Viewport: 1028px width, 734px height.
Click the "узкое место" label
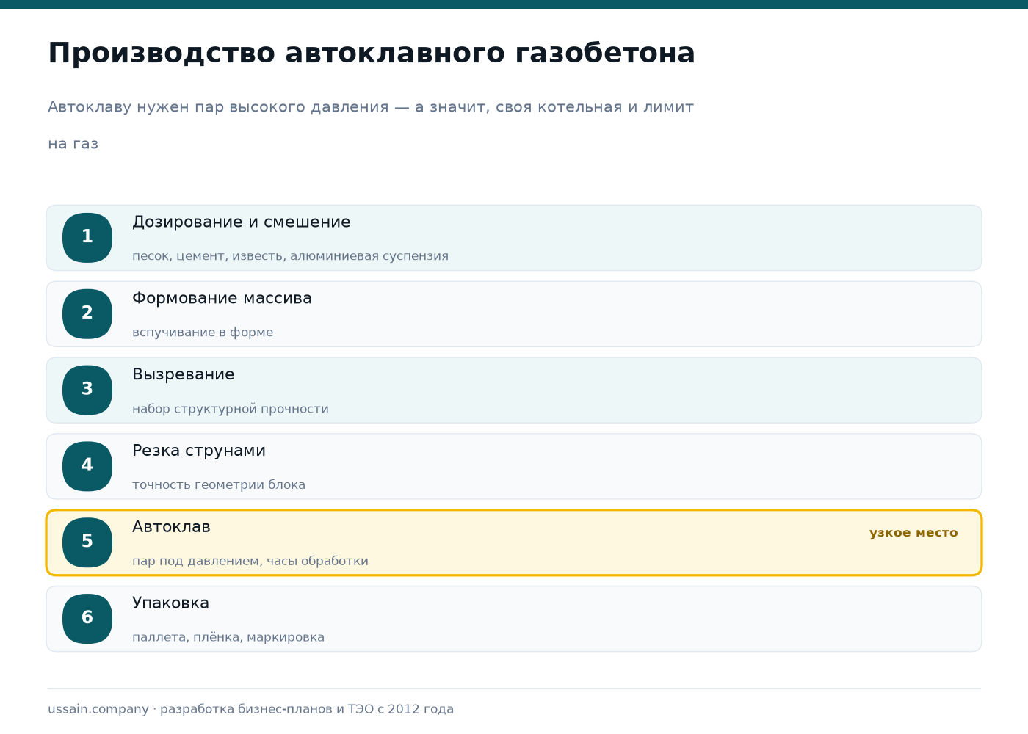[x=913, y=533]
